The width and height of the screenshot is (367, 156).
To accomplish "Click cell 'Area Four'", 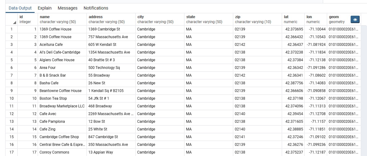I will 62,68.
